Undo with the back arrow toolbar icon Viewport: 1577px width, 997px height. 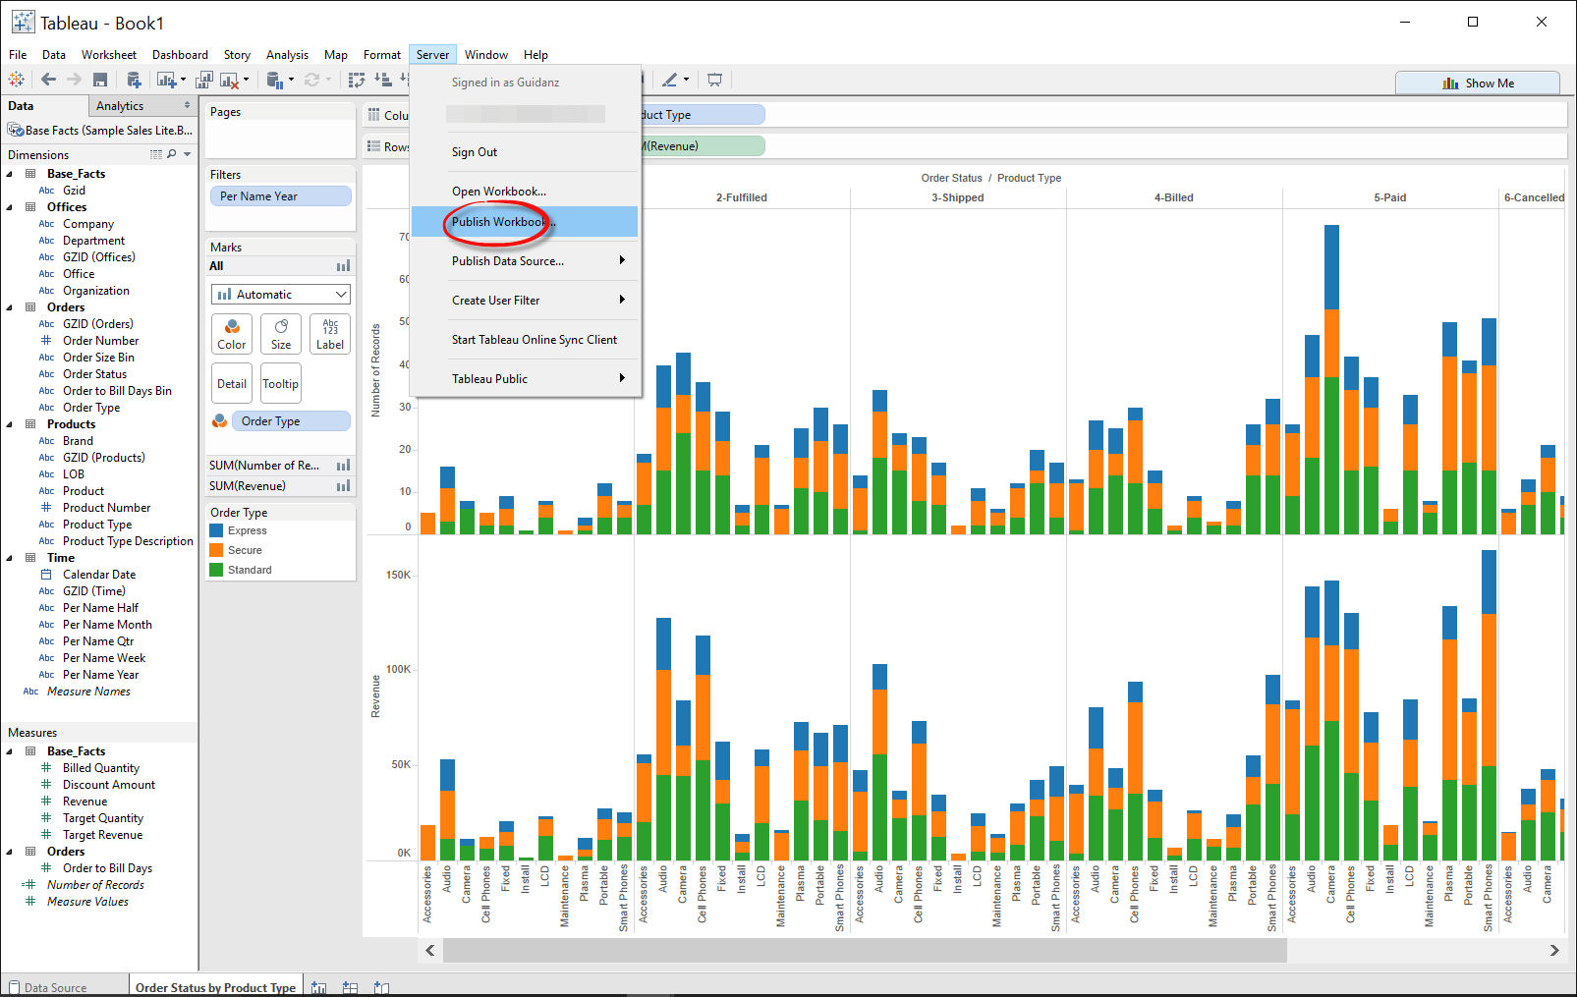coord(48,80)
